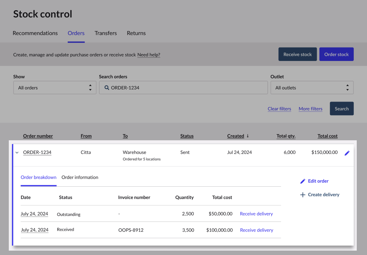Go to the Transfers tab
Image resolution: width=367 pixels, height=255 pixels.
point(105,33)
